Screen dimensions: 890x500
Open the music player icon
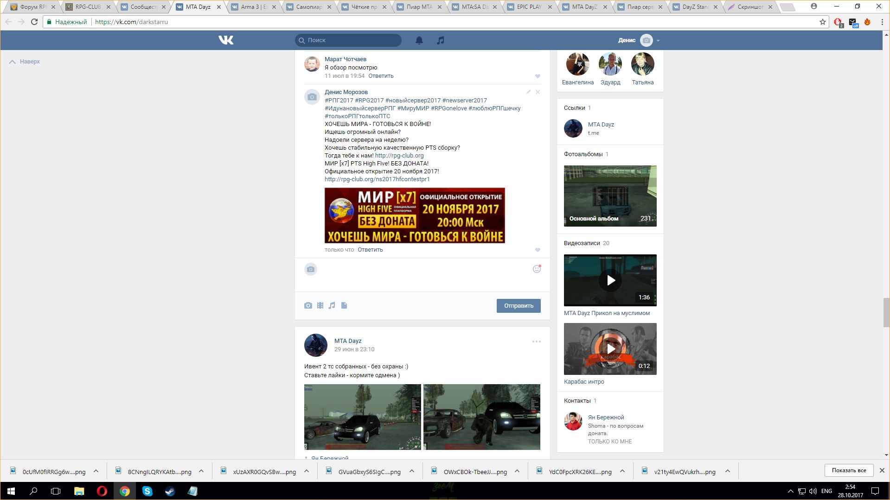pyautogui.click(x=441, y=40)
